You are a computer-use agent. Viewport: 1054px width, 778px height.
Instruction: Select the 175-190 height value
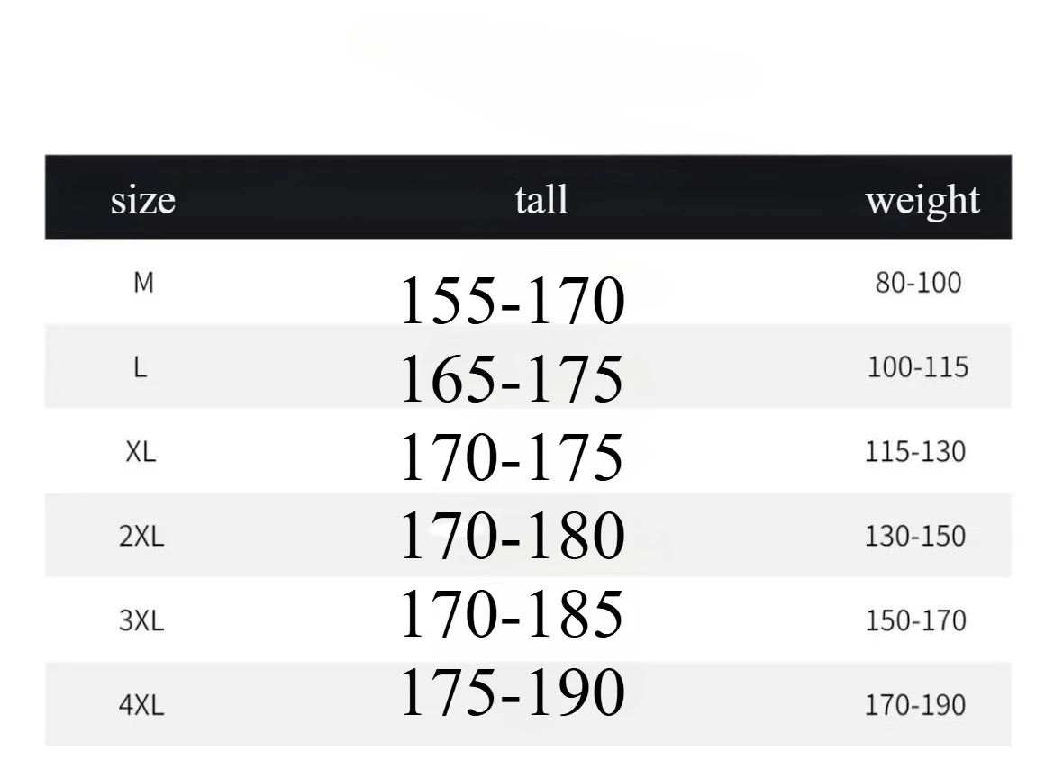pyautogui.click(x=511, y=692)
